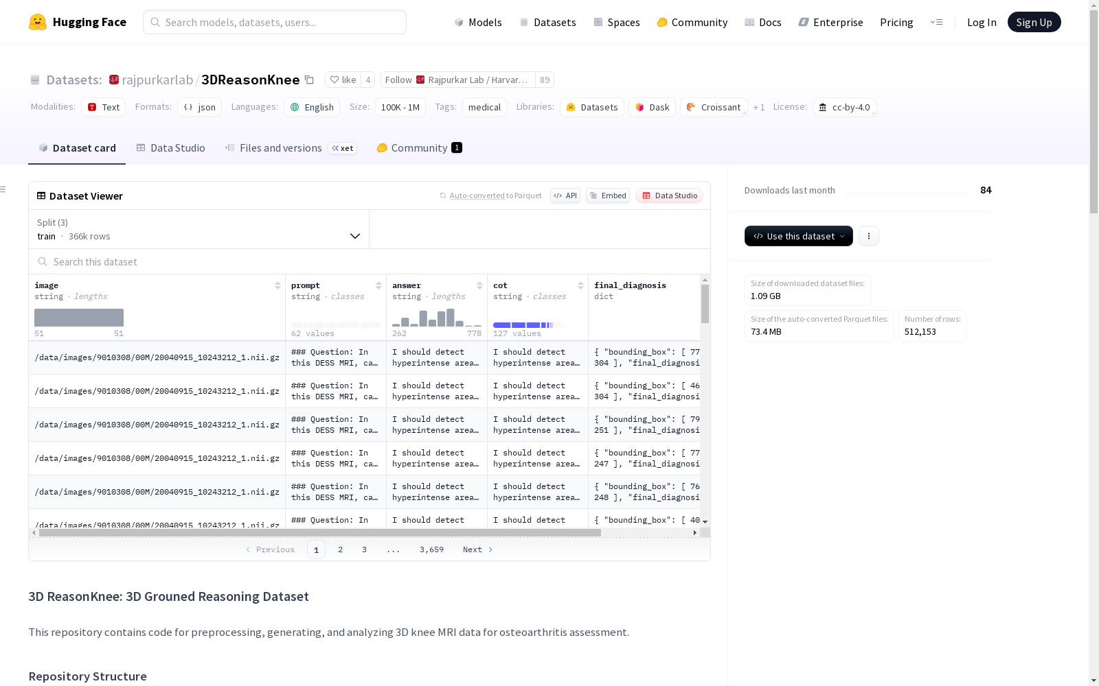Filter by English language tag
The width and height of the screenshot is (1099, 686).
312,107
